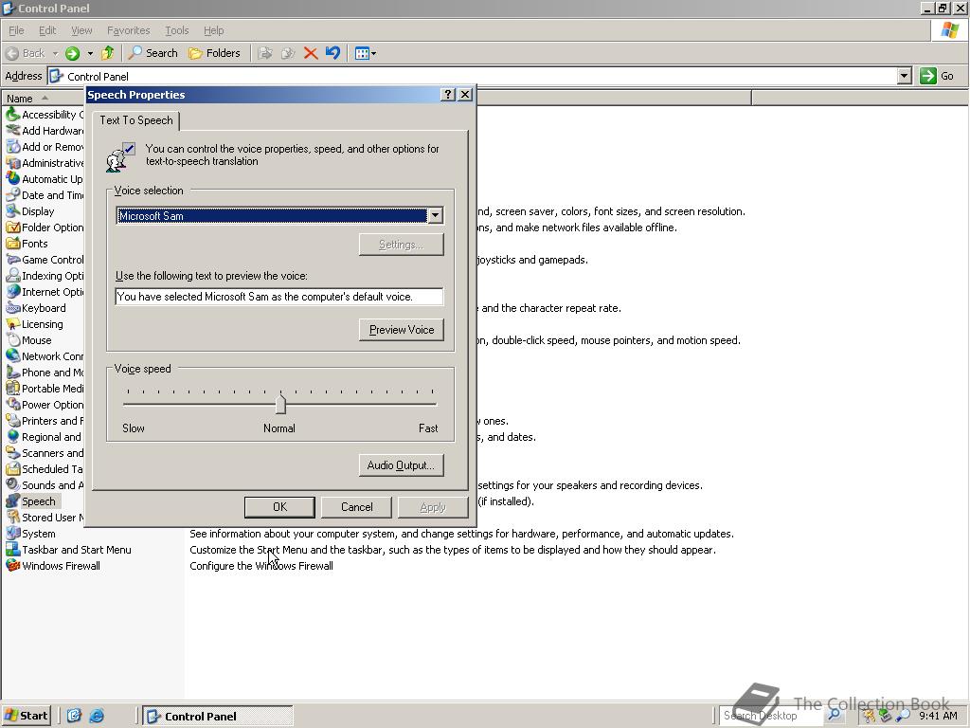The width and height of the screenshot is (970, 728).
Task: Select the Sounds and Audio icon
Action: [x=13, y=484]
